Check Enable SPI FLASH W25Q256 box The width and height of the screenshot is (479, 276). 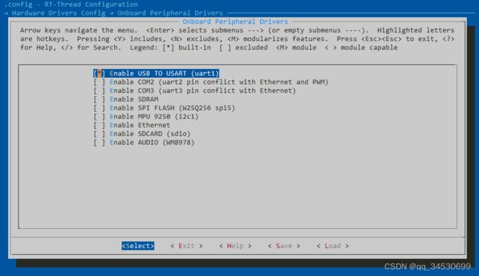(99, 108)
